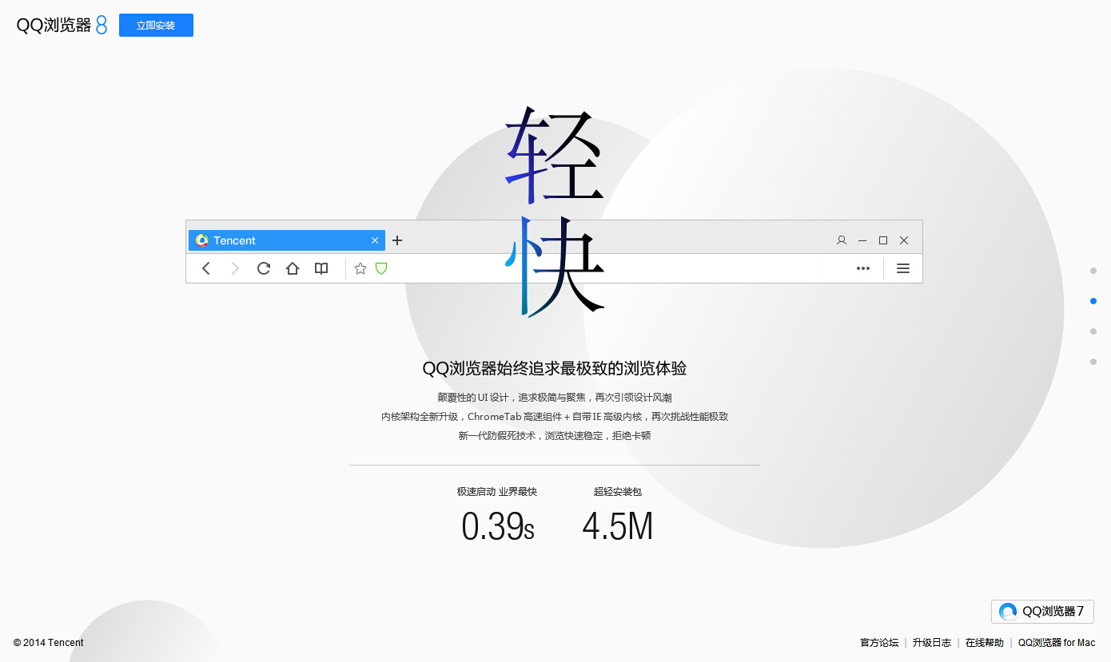Click the large 轻 character
The width and height of the screenshot is (1111, 662).
pos(555,155)
